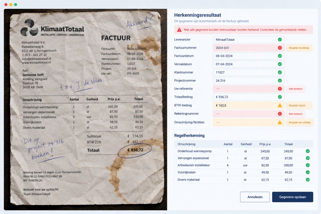The width and height of the screenshot is (321, 214).
Task: Click the red error icon in Rekeningnummer field
Action: [x=280, y=114]
